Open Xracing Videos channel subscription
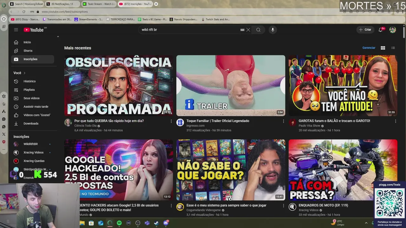The image size is (406, 228). 32,152
